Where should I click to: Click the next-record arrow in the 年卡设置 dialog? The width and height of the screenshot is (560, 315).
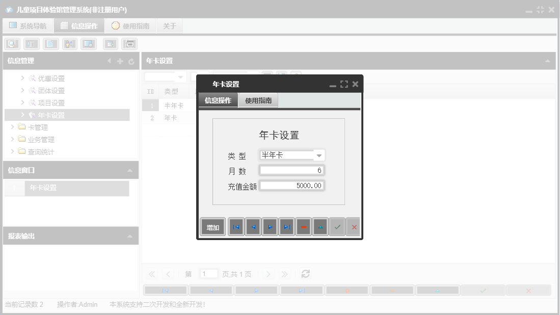pyautogui.click(x=270, y=227)
